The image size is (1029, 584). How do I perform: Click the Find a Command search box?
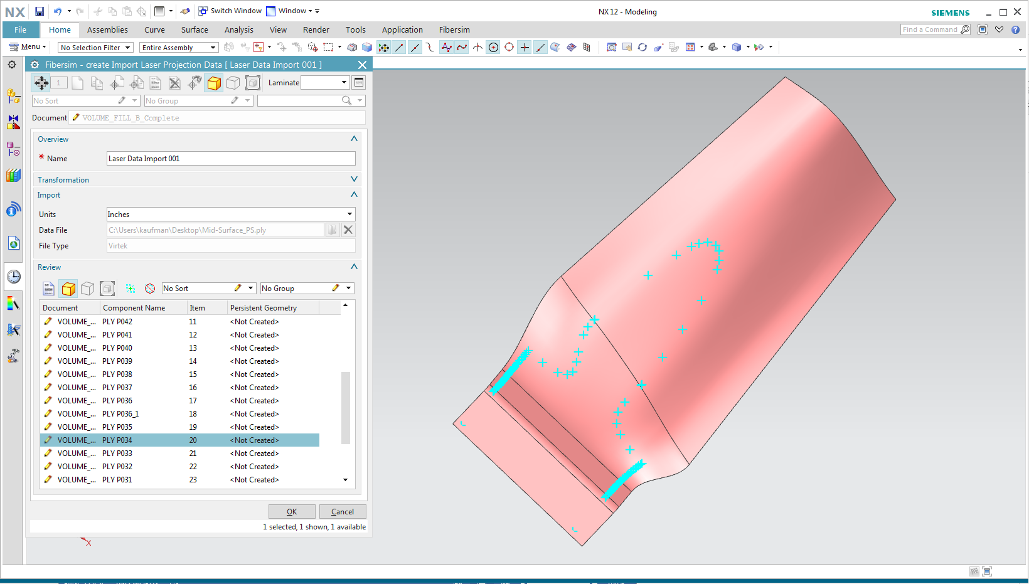(x=936, y=29)
